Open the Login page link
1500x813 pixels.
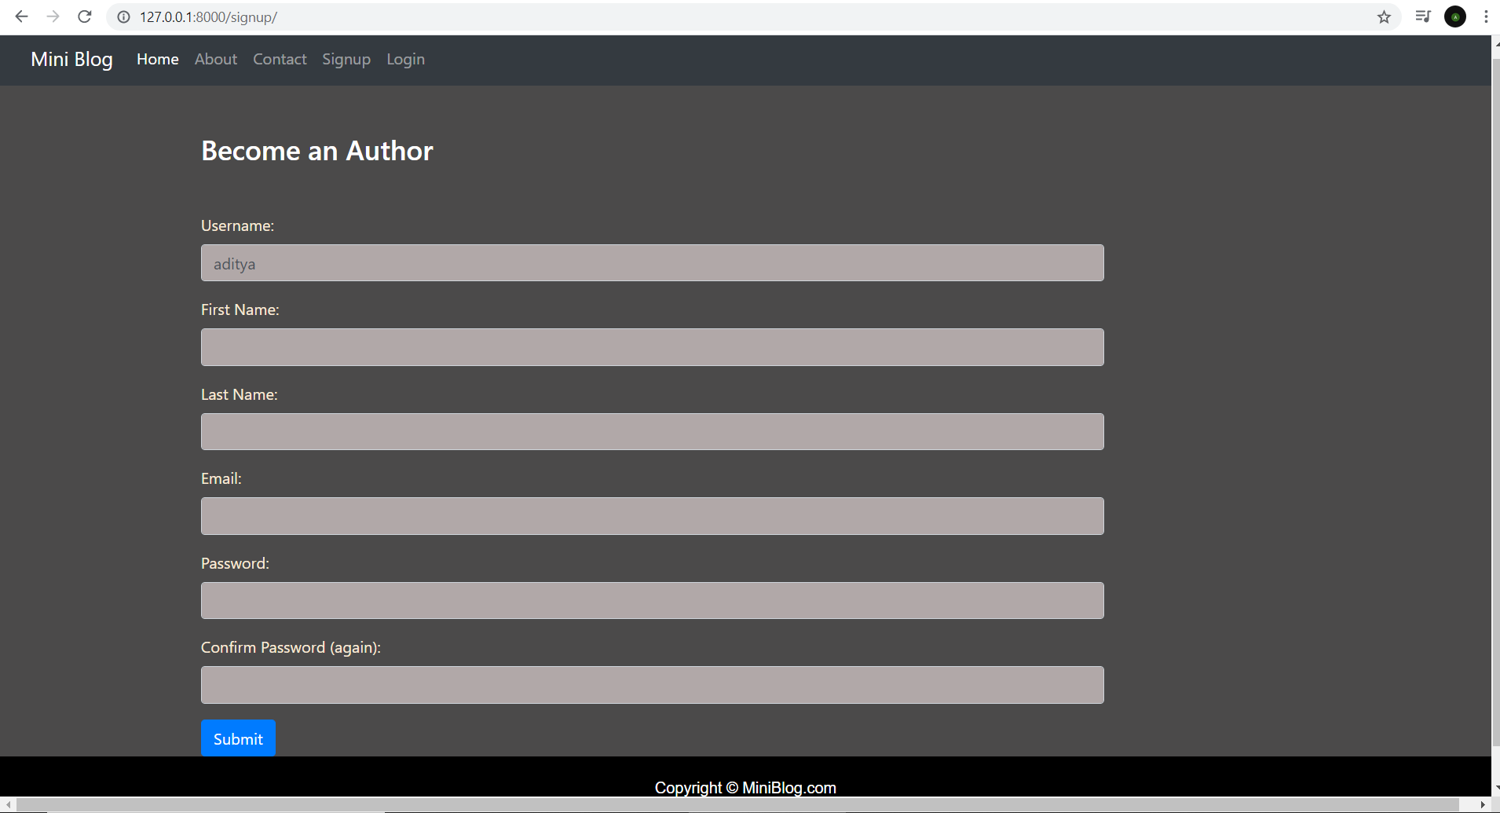(405, 60)
